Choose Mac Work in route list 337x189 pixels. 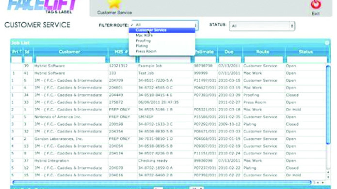tap(162, 35)
